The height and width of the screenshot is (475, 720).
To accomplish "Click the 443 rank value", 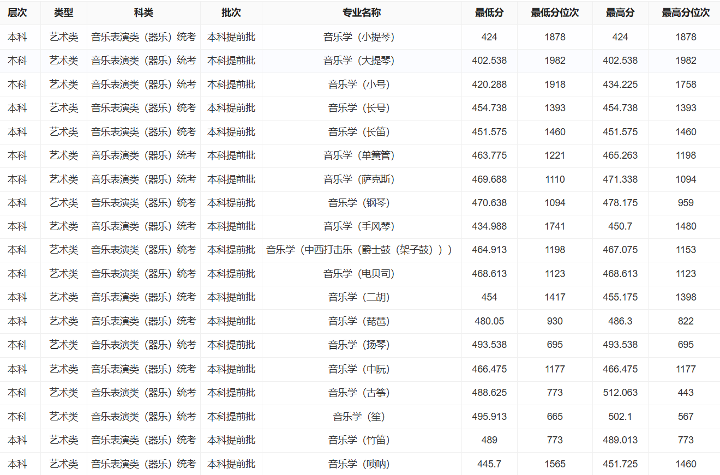I will pyautogui.click(x=686, y=393).
